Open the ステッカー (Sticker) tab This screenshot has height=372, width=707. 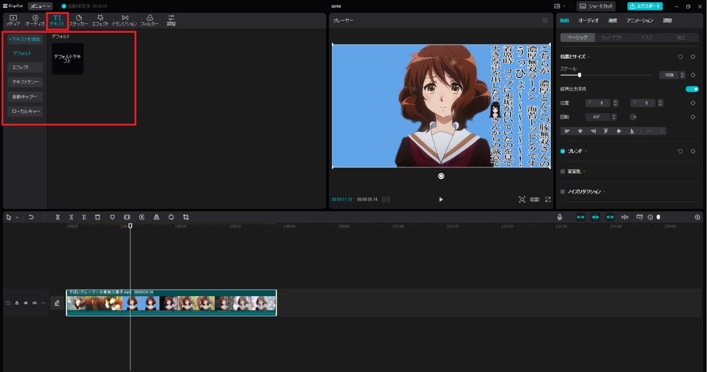(x=79, y=21)
